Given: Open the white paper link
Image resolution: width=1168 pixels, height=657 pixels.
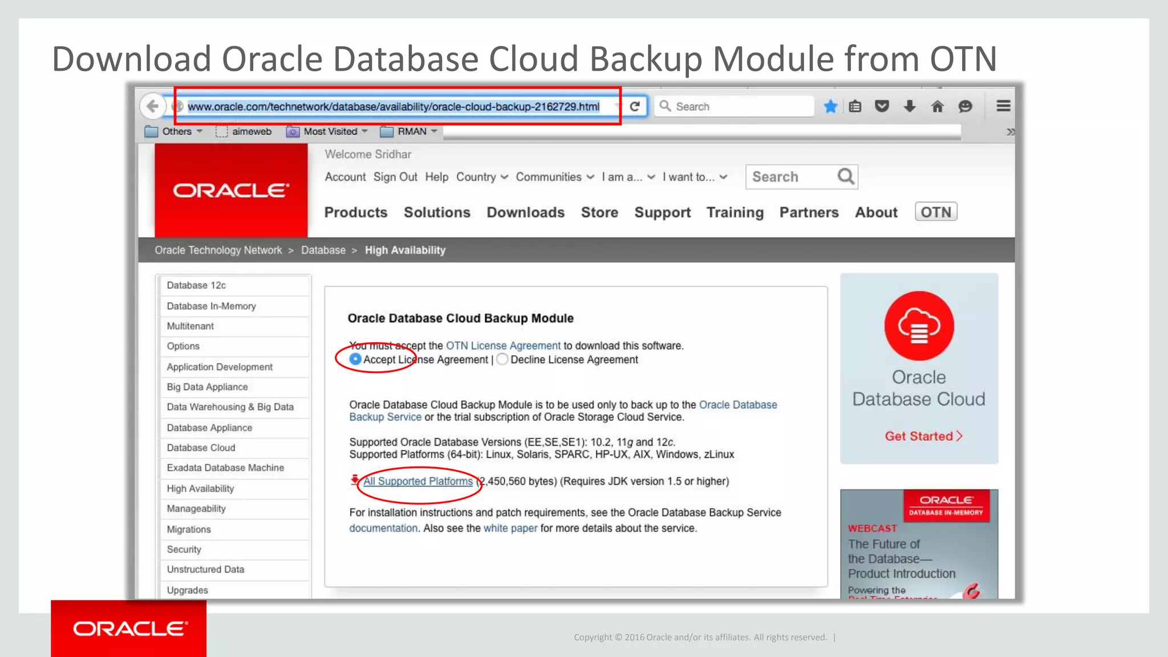Looking at the screenshot, I should (x=510, y=528).
